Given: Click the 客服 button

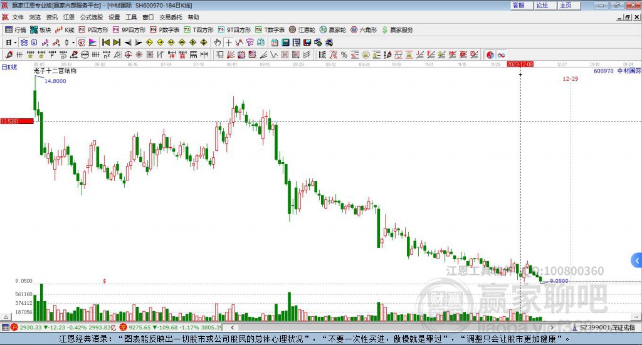Looking at the screenshot, I should (521, 5).
